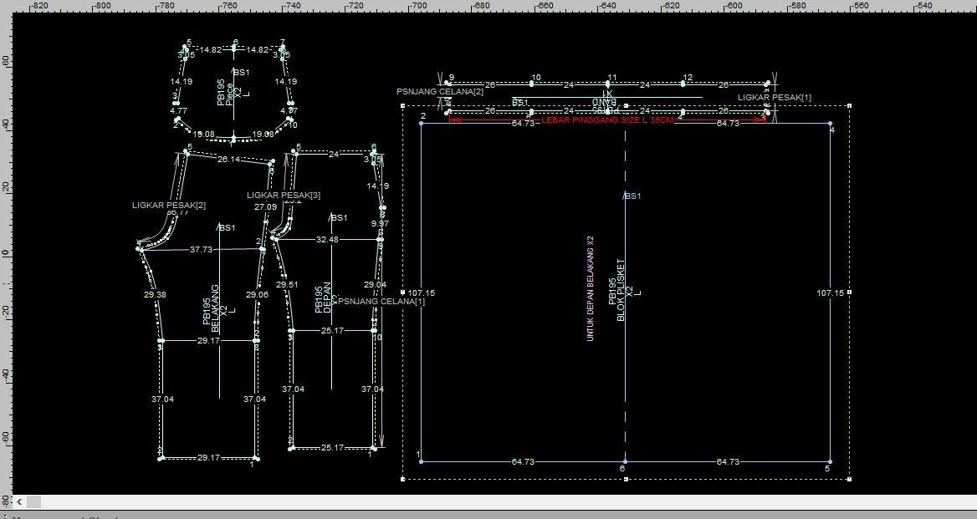Click the horizontal scrollbar thumb
The image size is (977, 519).
pos(34,502)
